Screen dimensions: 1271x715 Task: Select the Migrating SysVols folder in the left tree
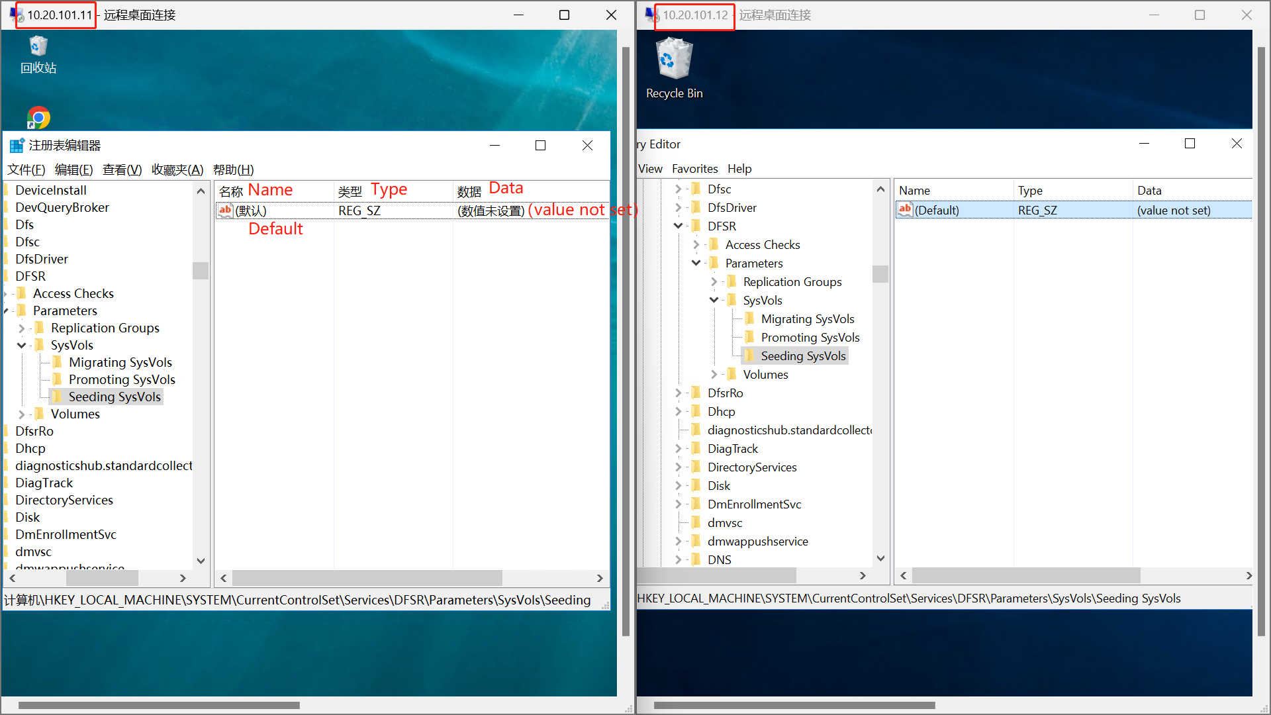click(120, 362)
